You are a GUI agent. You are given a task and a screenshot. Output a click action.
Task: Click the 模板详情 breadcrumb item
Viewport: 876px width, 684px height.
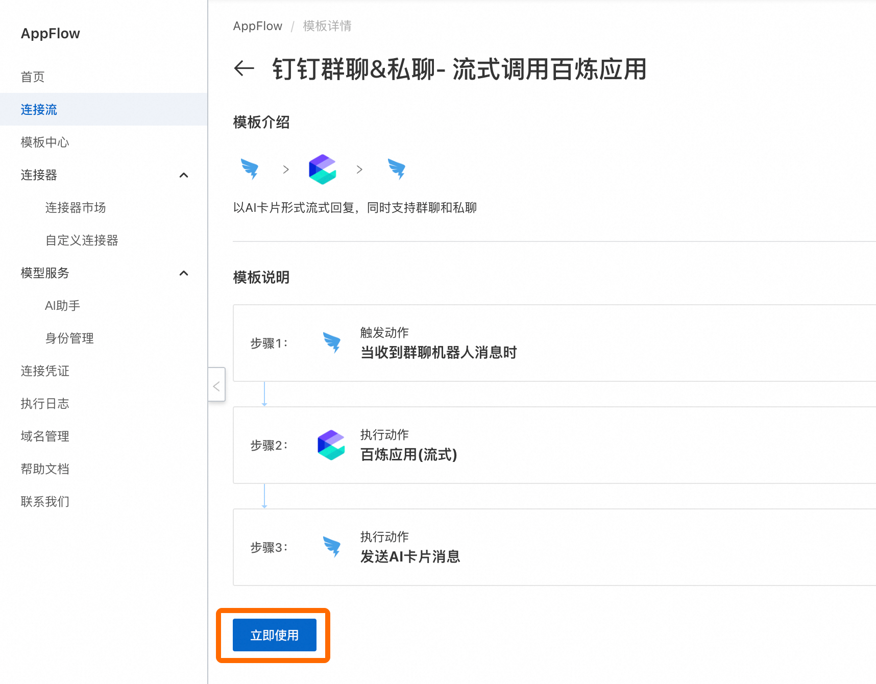(327, 26)
